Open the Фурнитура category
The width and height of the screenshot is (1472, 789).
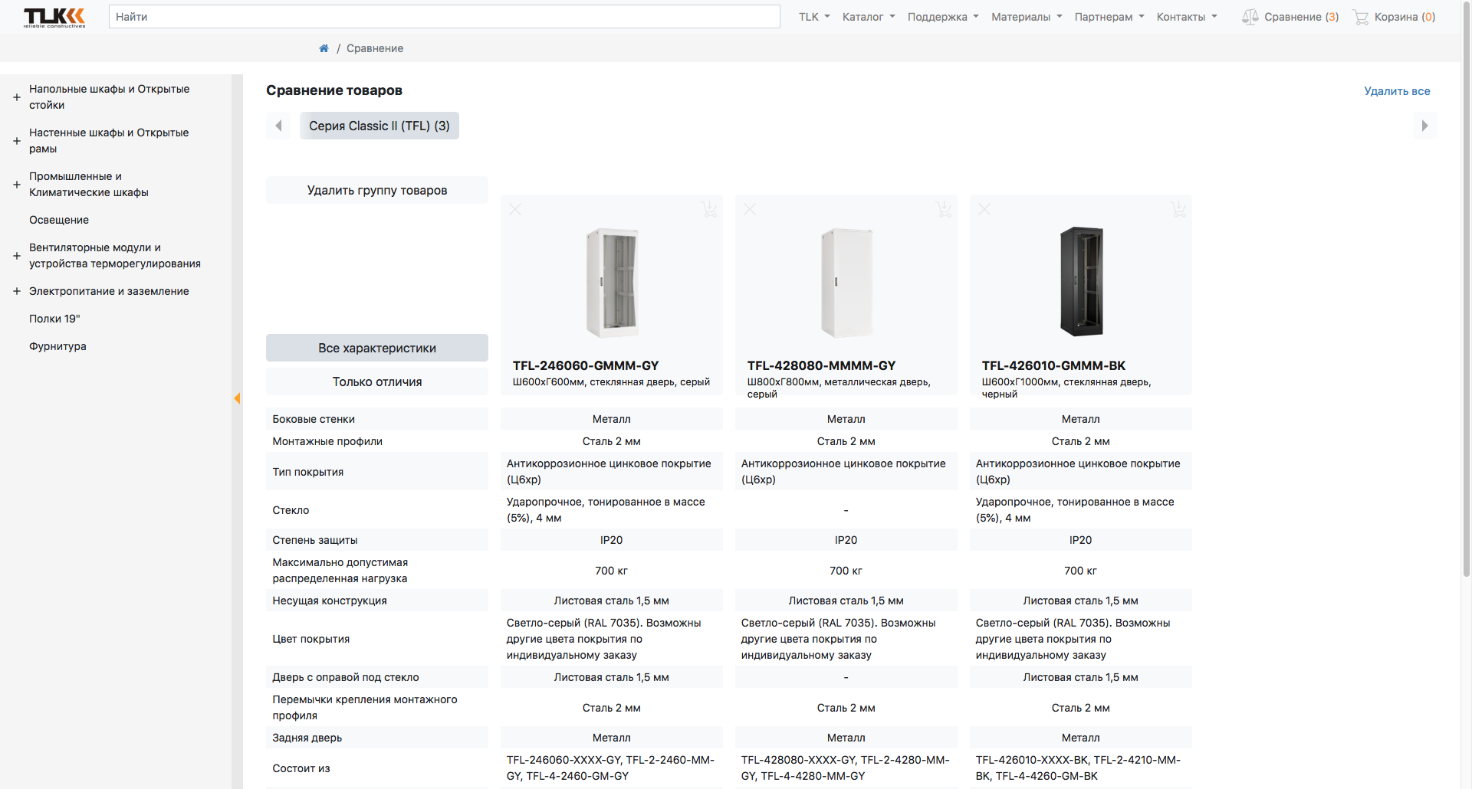click(x=58, y=346)
